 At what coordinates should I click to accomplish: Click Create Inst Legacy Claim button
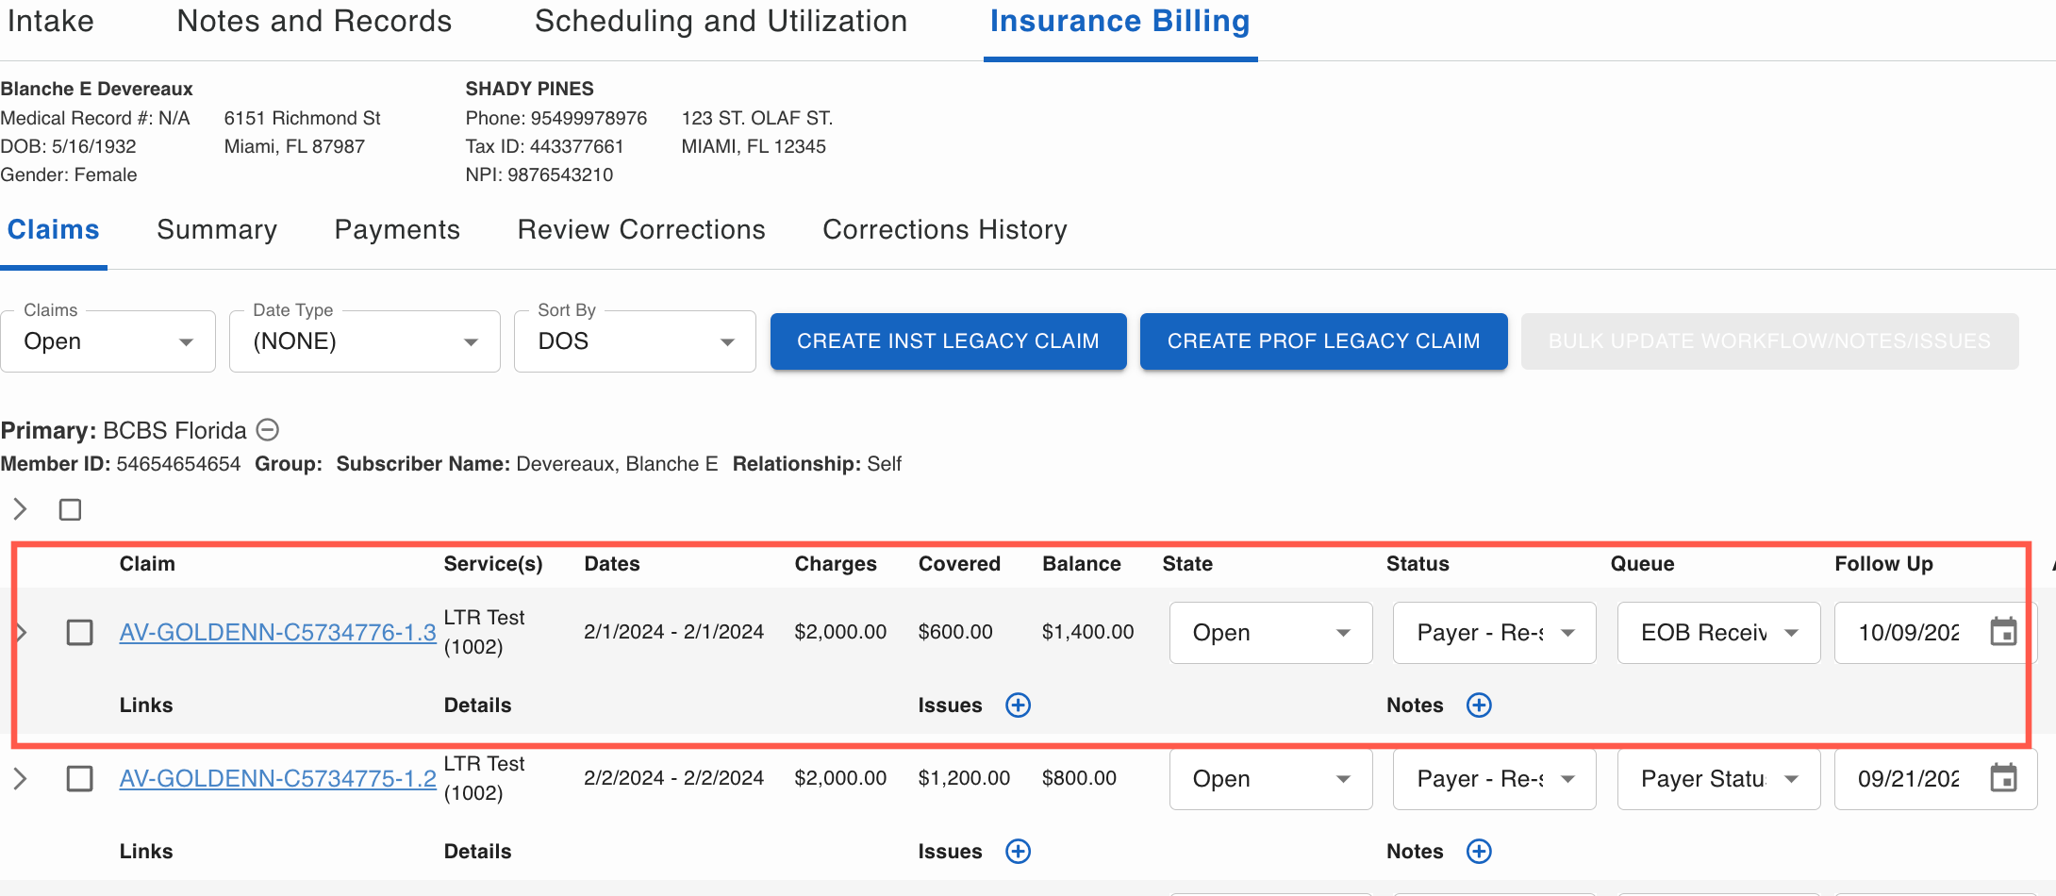click(948, 341)
